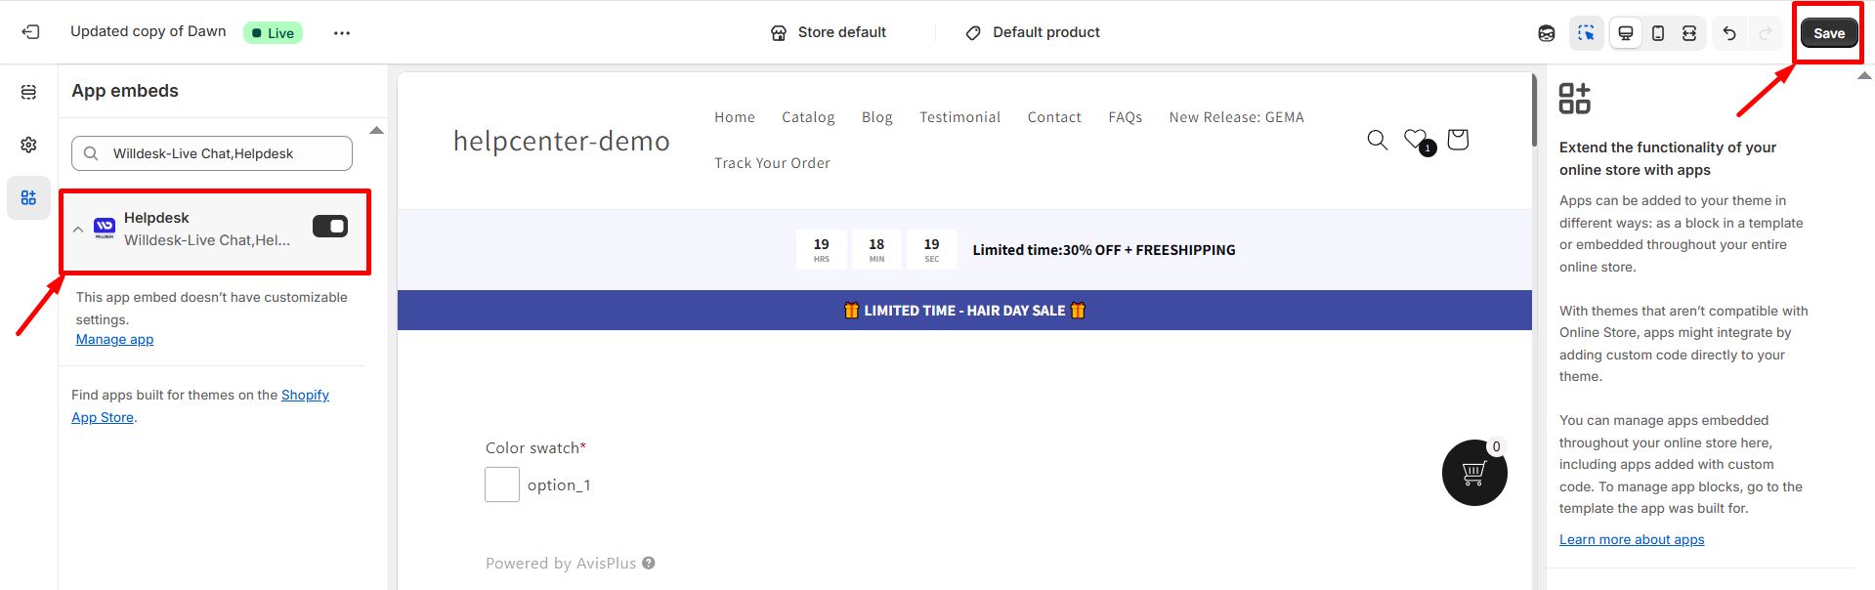Select desktop preview mode
This screenshot has height=590, width=1875.
coord(1626,33)
